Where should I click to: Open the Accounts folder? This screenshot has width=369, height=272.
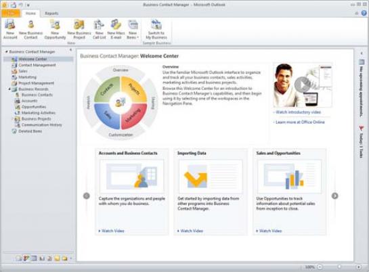[29, 101]
